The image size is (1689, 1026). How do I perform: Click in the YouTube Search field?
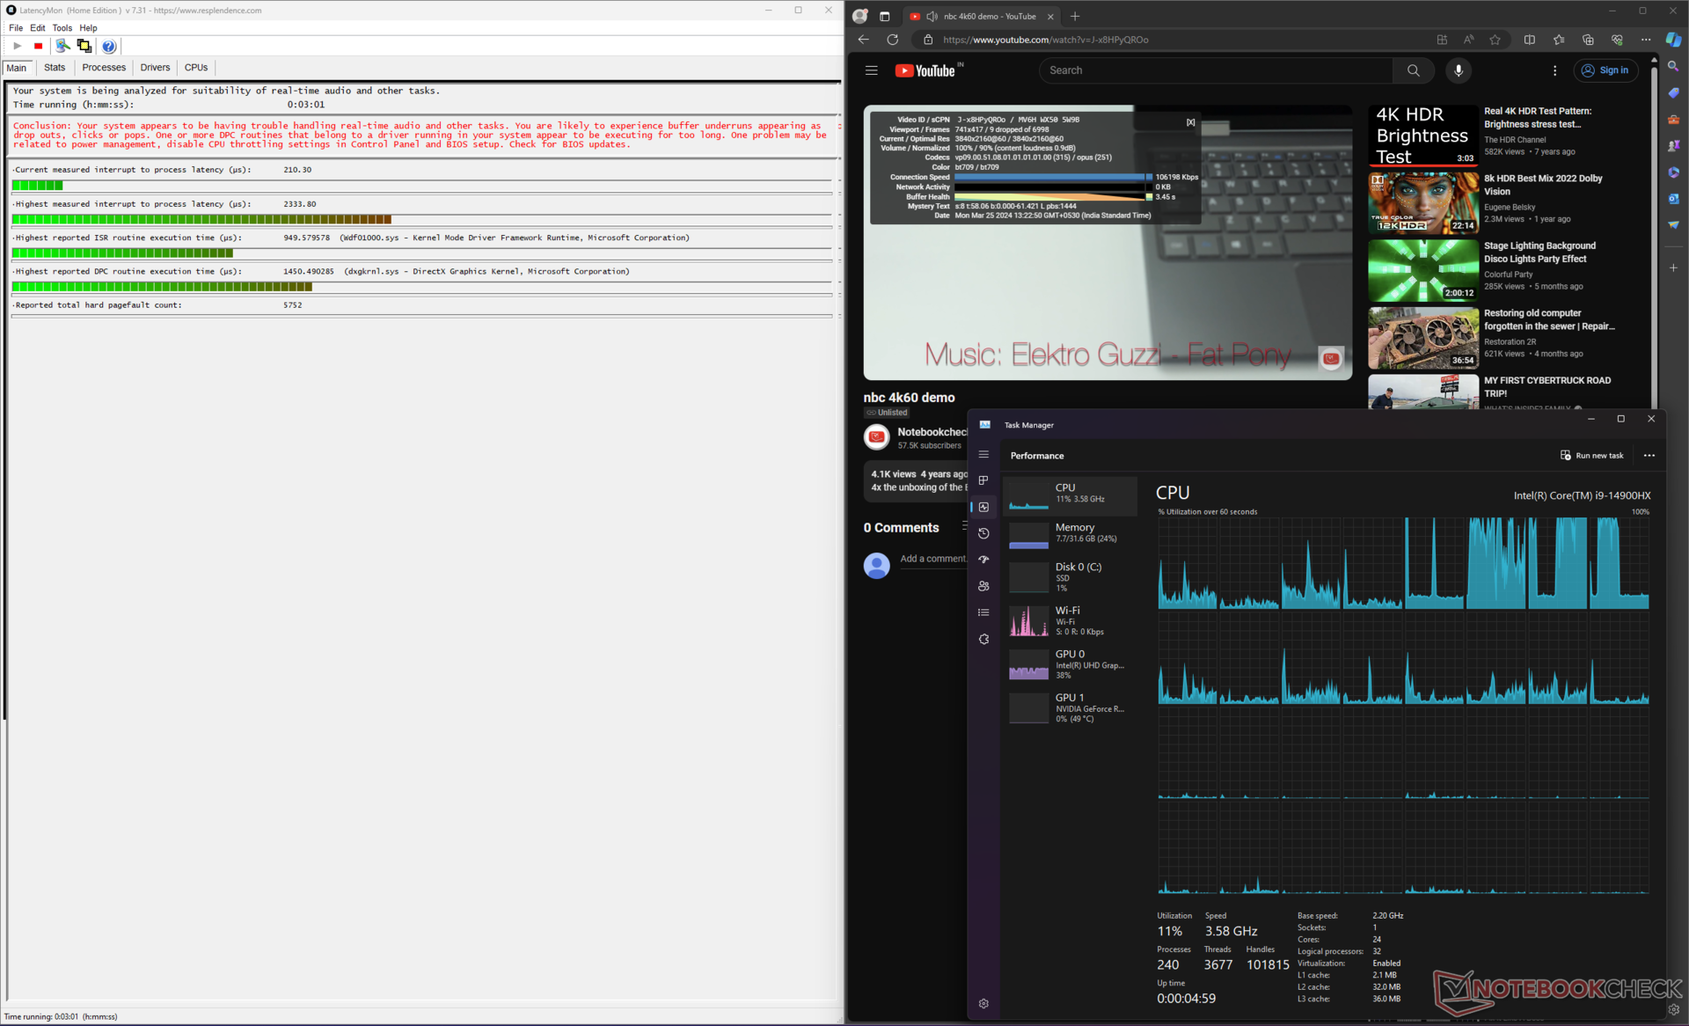coord(1214,70)
